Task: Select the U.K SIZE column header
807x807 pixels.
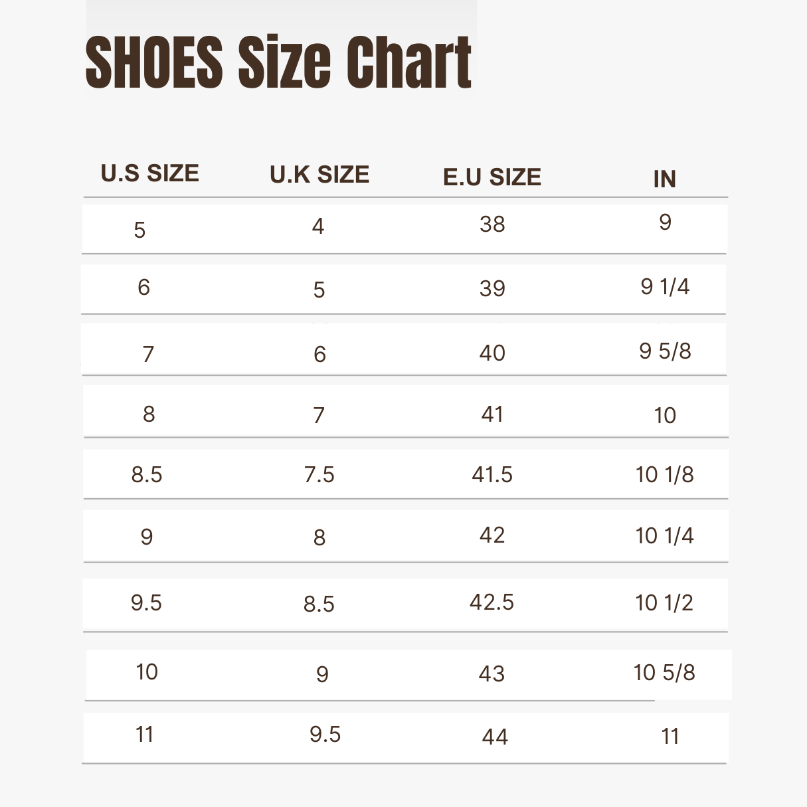Action: tap(319, 175)
